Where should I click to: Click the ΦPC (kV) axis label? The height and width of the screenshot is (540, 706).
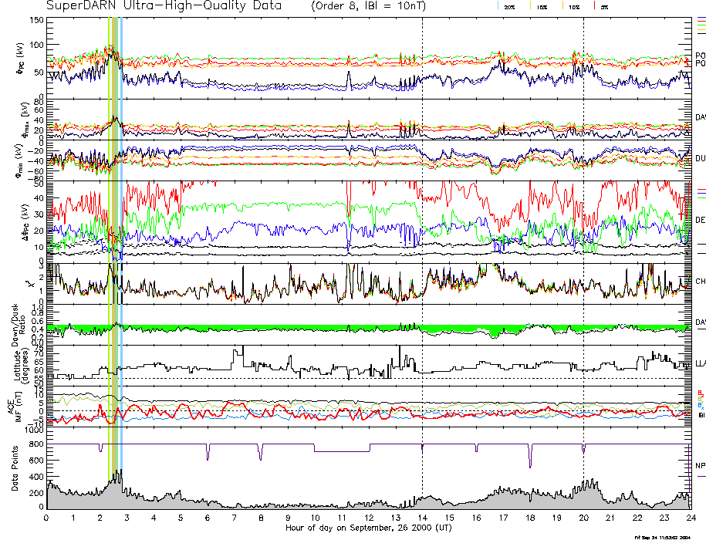[21, 59]
